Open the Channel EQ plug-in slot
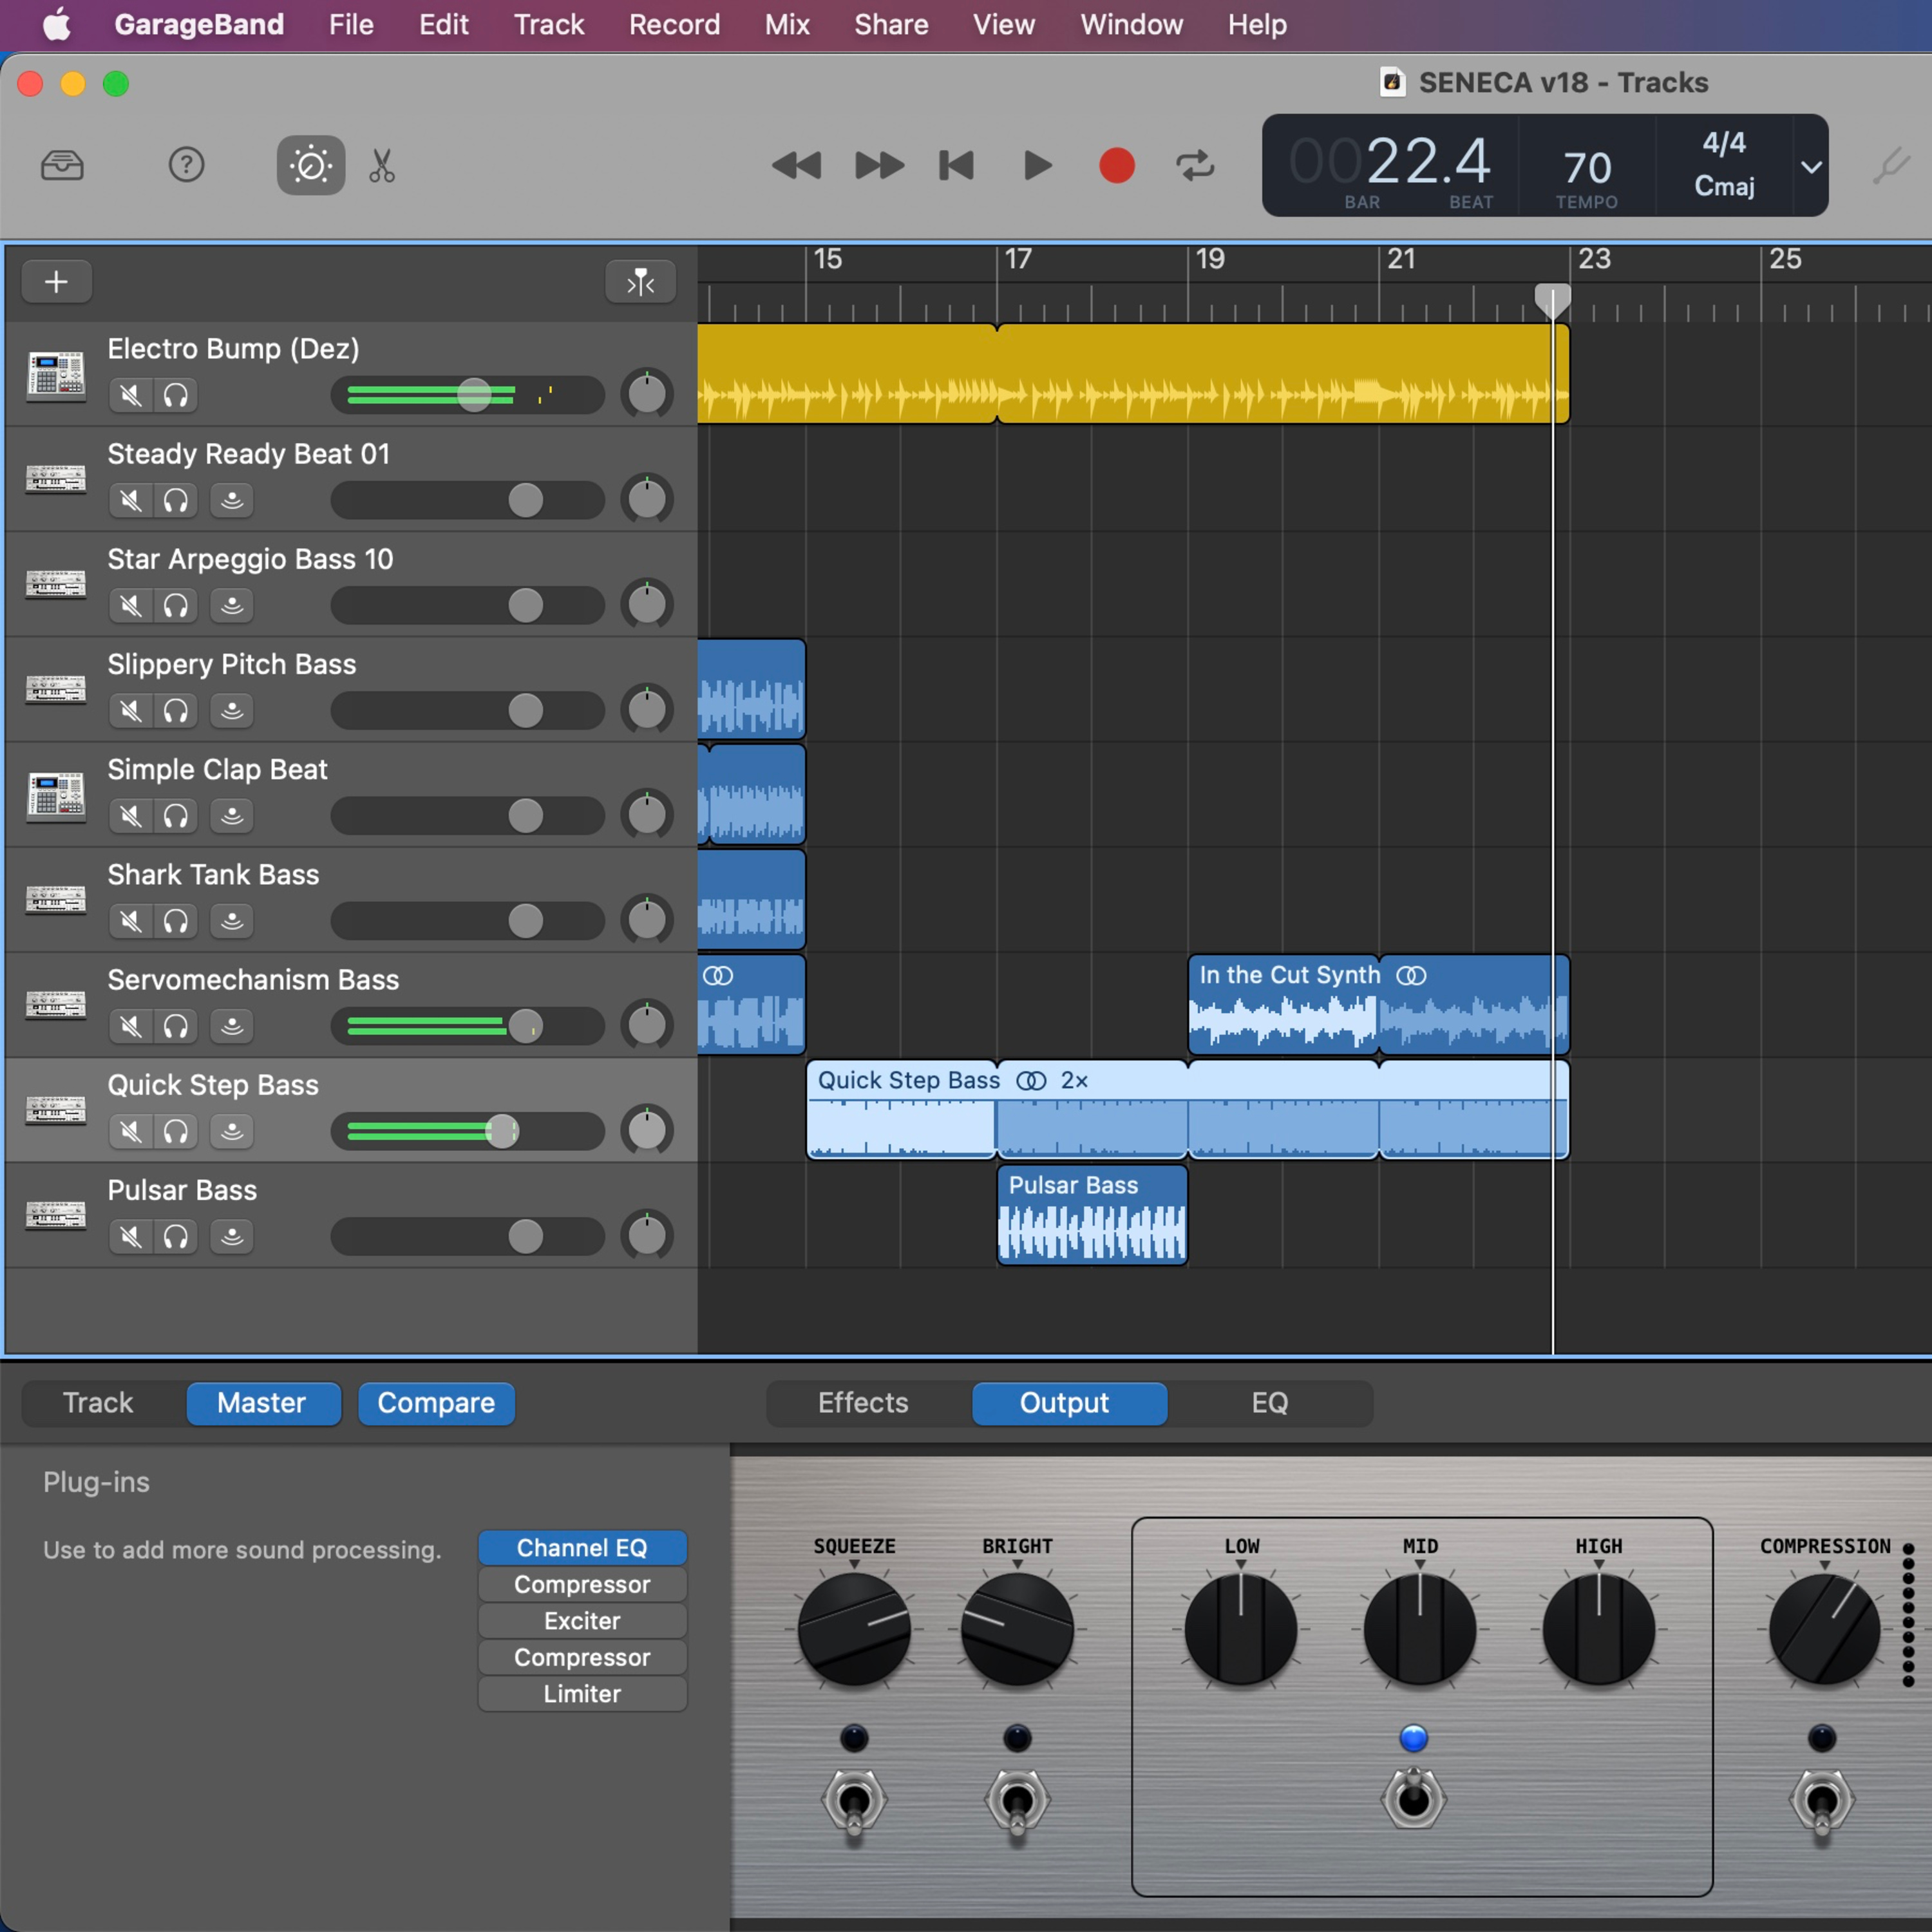Screen dimensions: 1932x1932 click(582, 1548)
